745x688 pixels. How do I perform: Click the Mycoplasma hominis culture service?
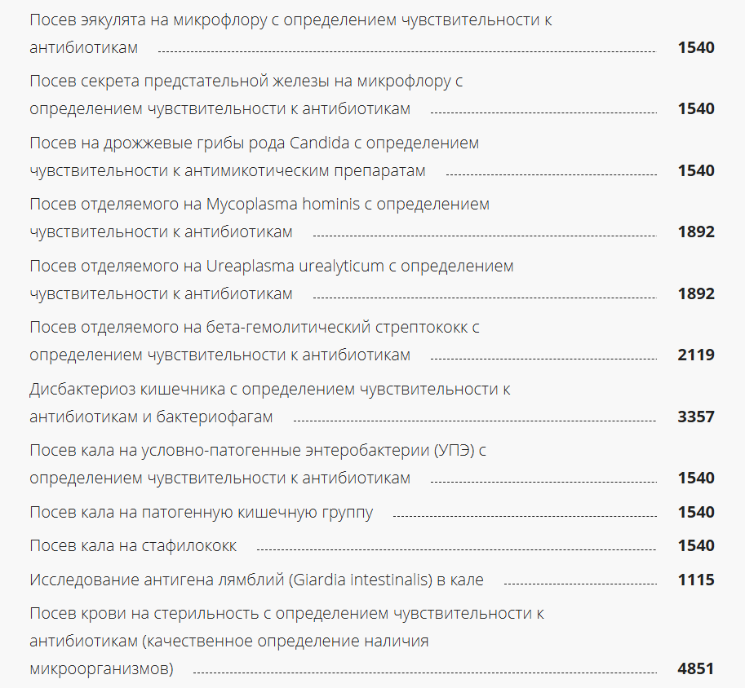(x=259, y=205)
